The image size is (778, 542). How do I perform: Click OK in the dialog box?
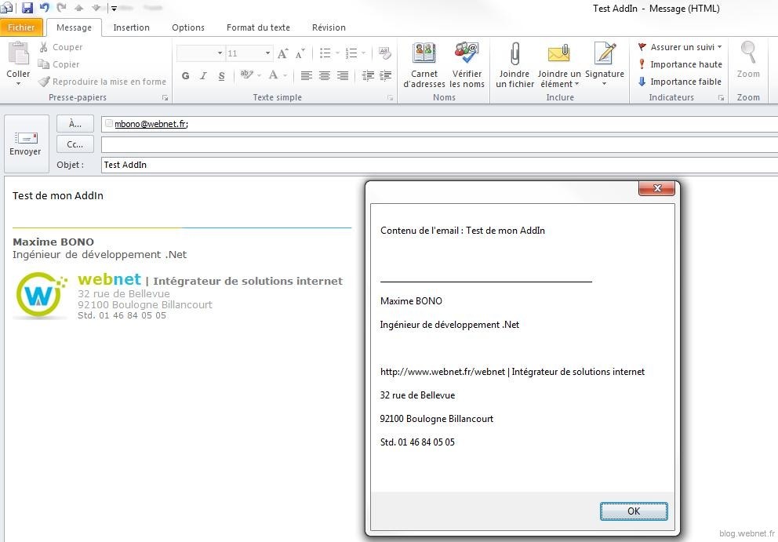(x=634, y=511)
